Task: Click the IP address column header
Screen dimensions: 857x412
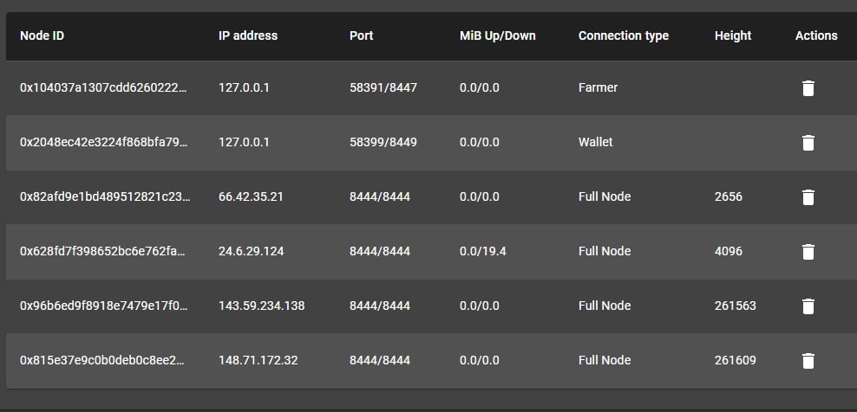Action: pyautogui.click(x=248, y=35)
